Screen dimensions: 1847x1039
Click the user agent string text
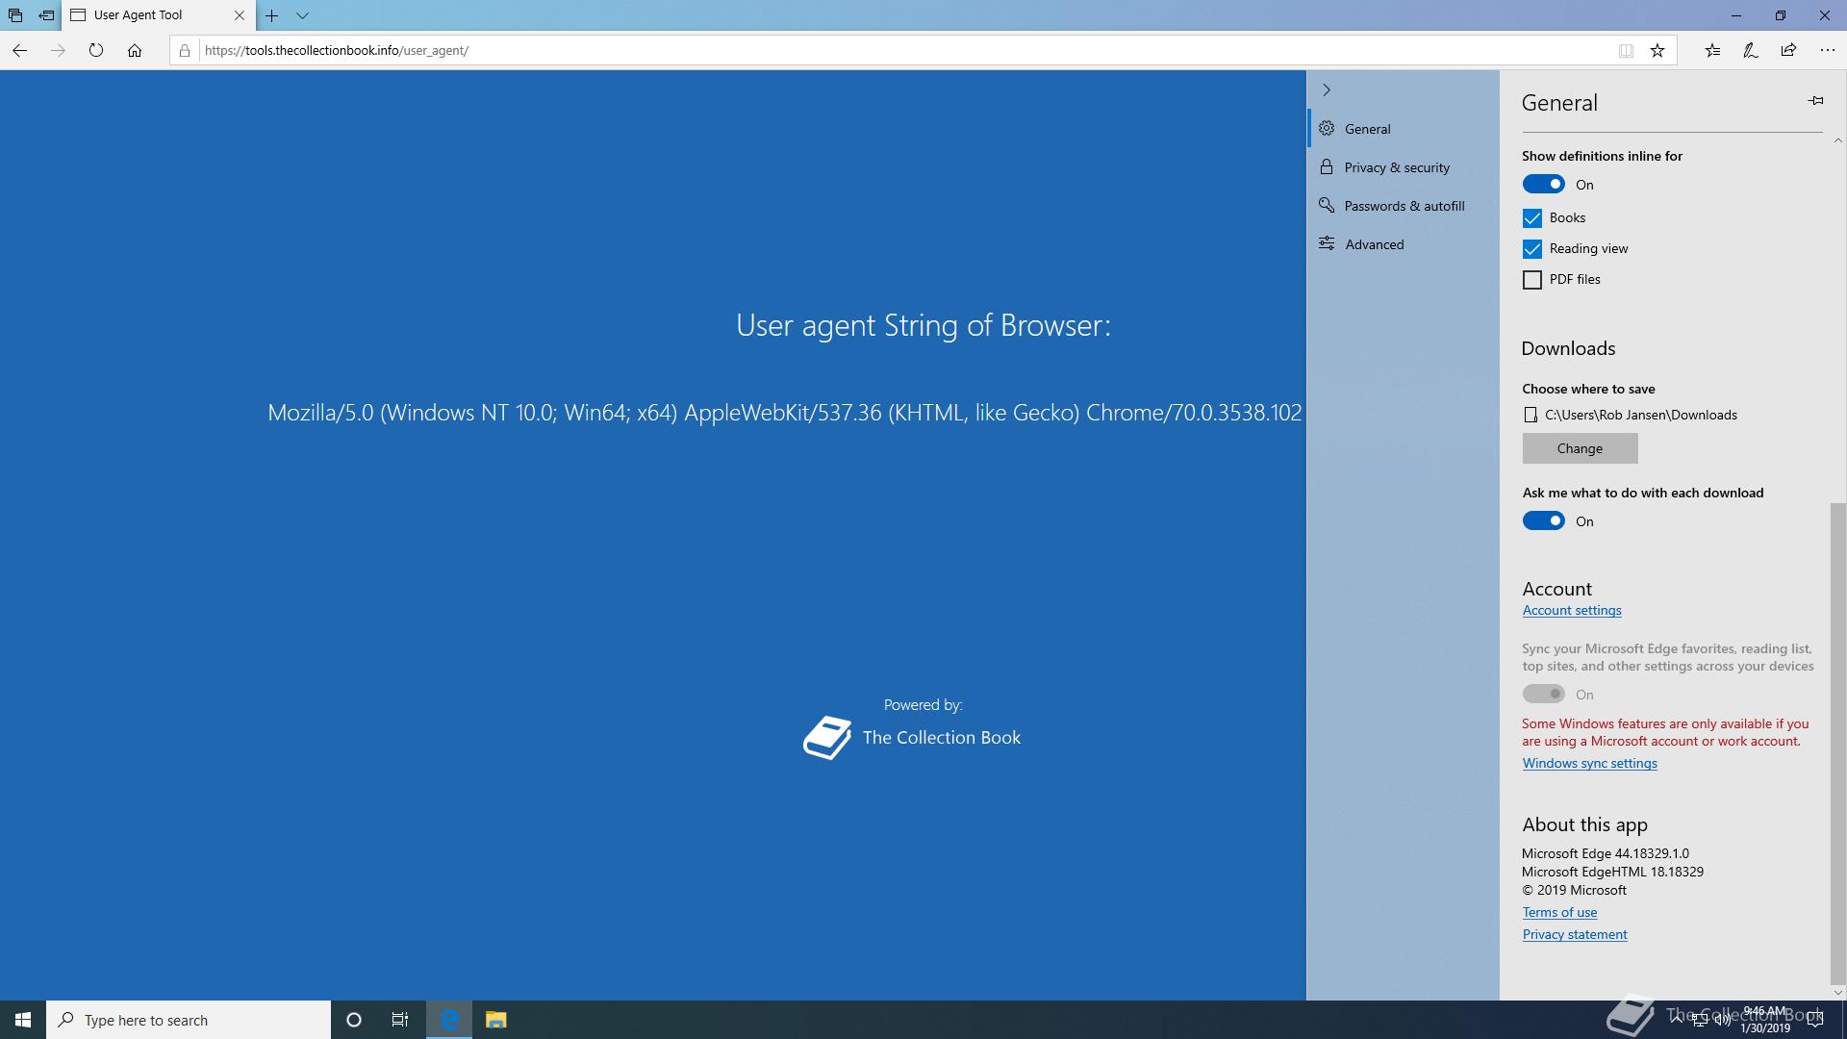tap(785, 413)
